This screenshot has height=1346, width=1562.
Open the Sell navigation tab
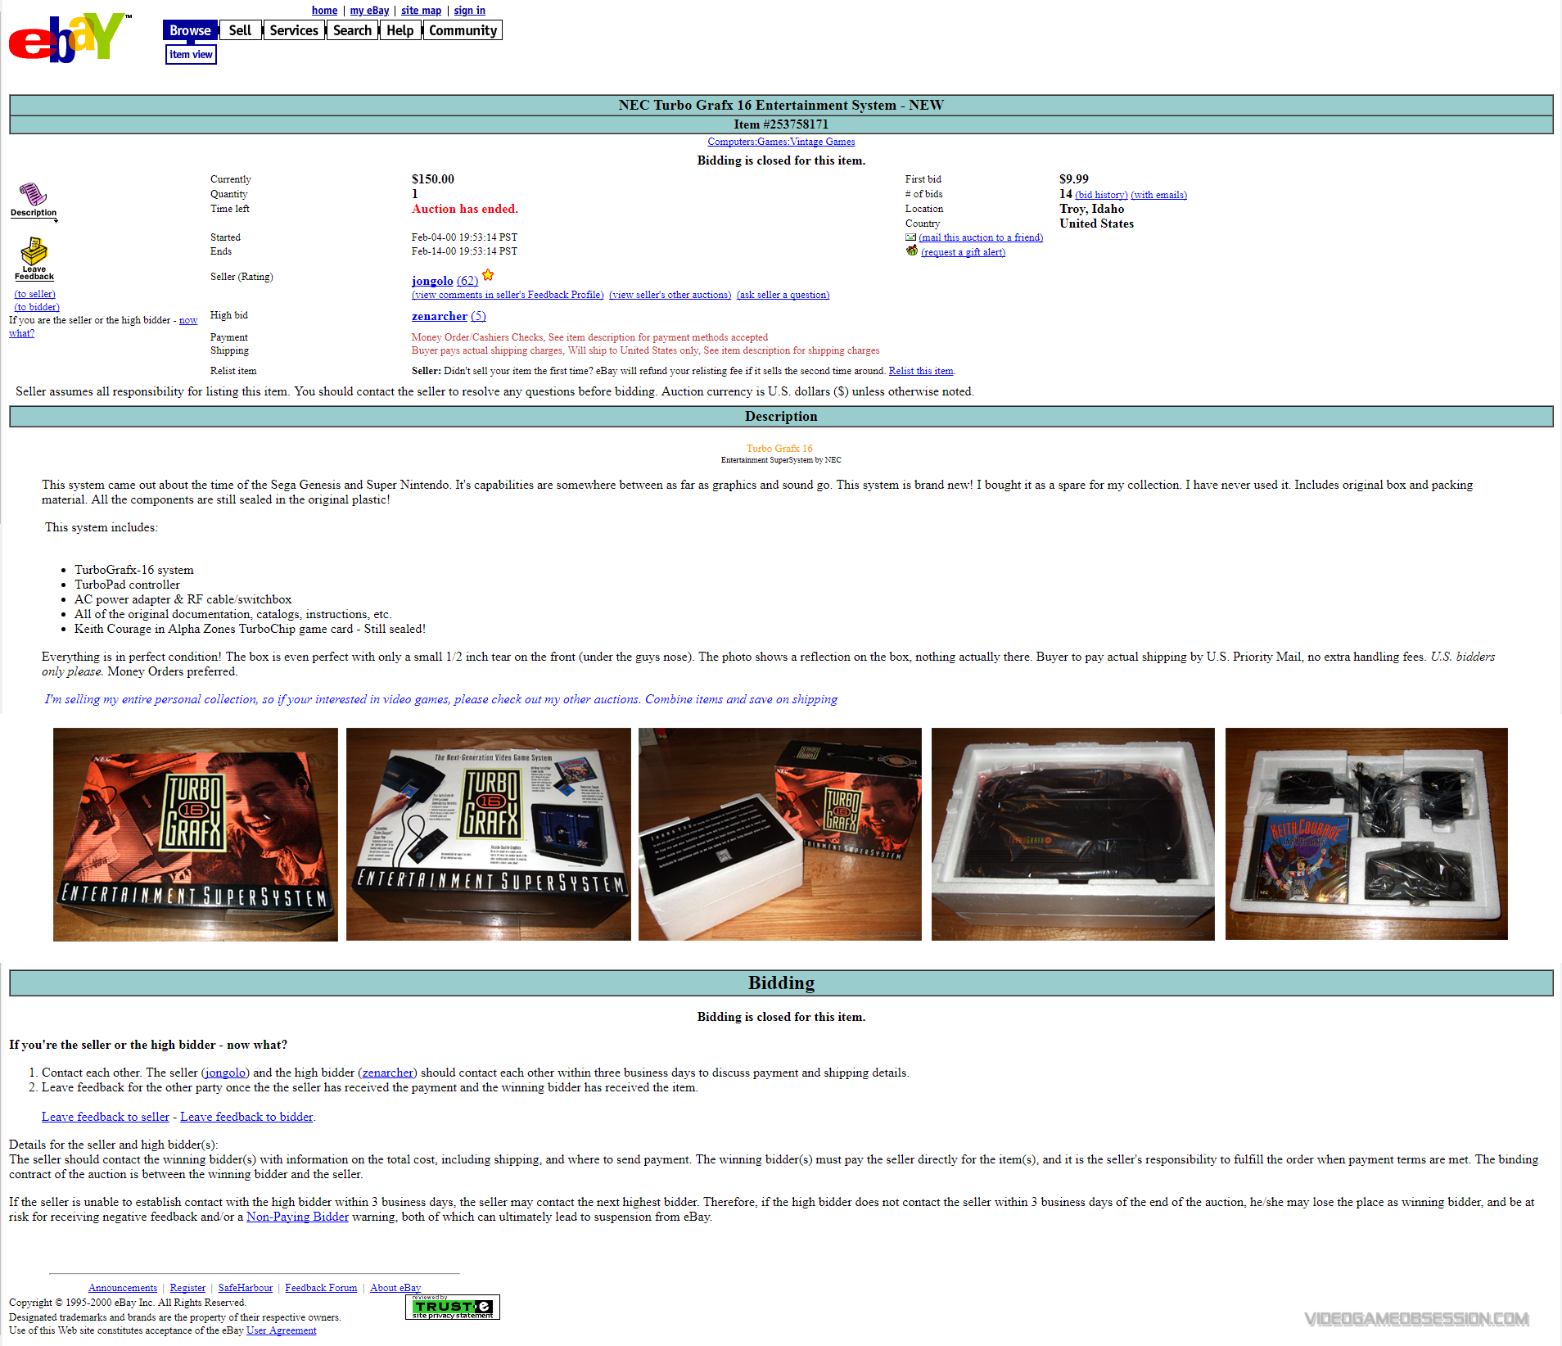[x=240, y=30]
